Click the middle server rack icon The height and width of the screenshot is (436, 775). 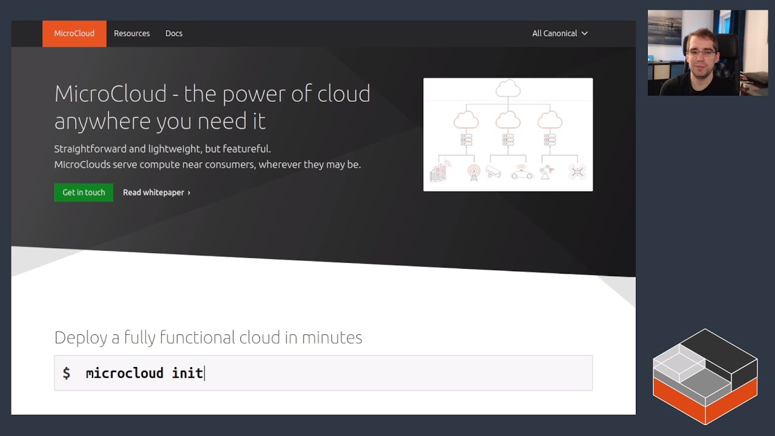507,140
